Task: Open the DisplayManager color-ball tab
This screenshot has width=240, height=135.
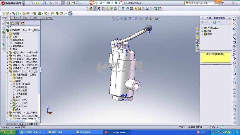Action: pyautogui.click(x=23, y=23)
